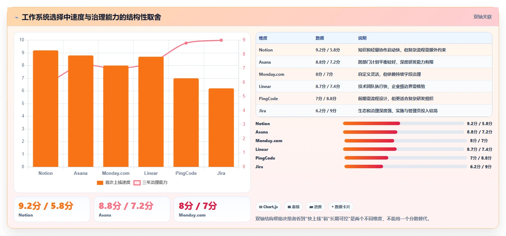Click the 数据卡片 tag chip

click(x=341, y=207)
